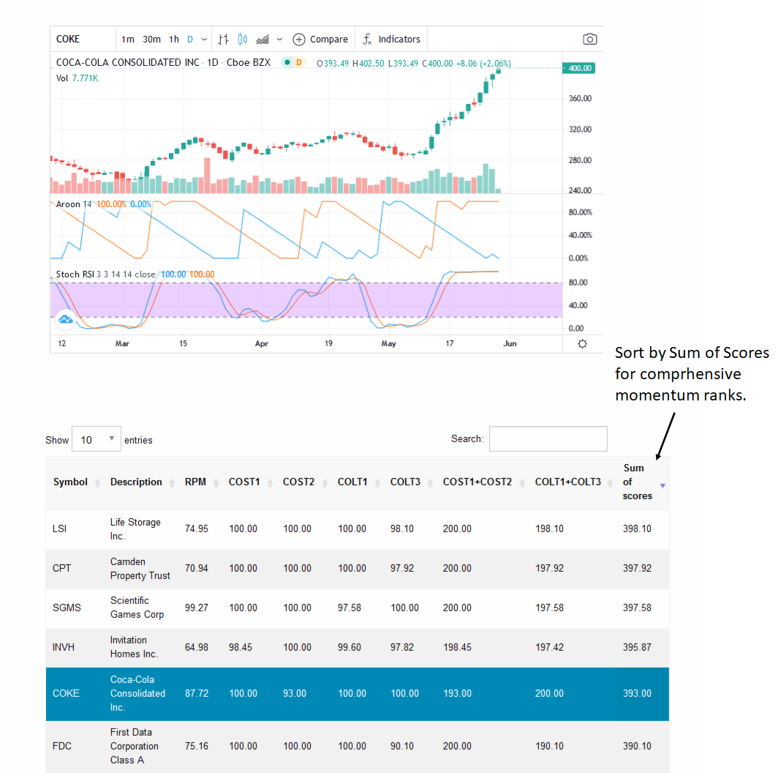Click the bar chart style icon
781x773 pixels.
click(x=223, y=40)
